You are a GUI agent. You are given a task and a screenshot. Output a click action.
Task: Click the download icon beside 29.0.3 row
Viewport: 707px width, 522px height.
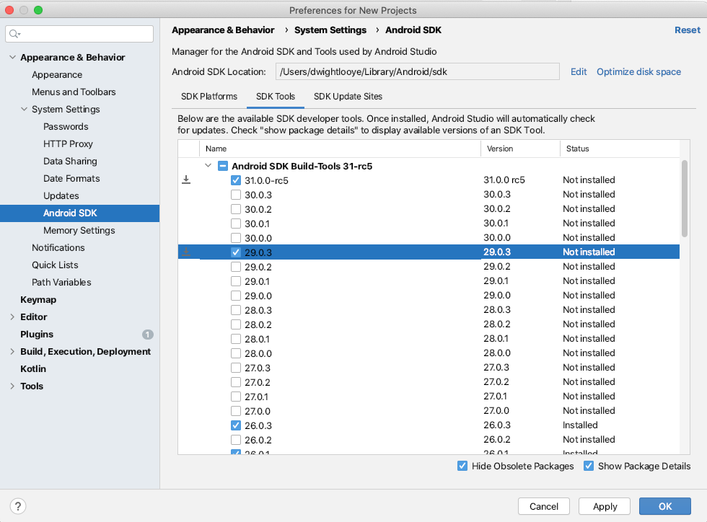click(186, 252)
